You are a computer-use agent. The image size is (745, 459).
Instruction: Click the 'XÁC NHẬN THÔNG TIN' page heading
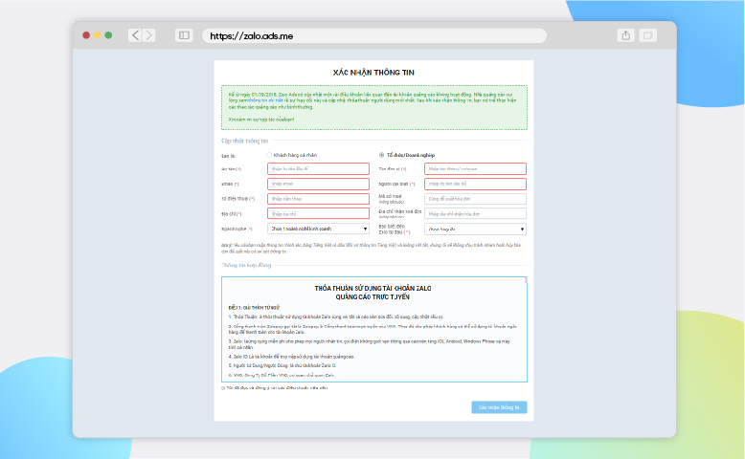tap(373, 73)
